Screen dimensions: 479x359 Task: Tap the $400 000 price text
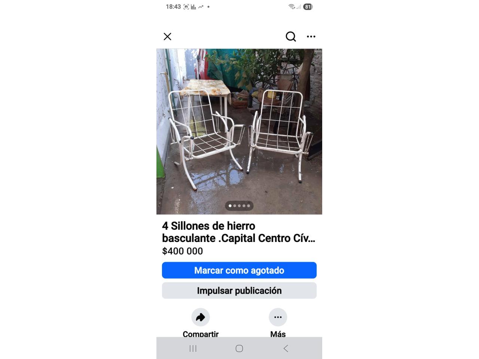pos(182,251)
